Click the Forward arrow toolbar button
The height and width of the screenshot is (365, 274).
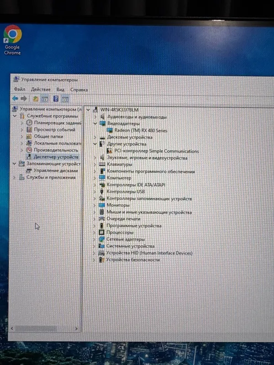(x=24, y=99)
